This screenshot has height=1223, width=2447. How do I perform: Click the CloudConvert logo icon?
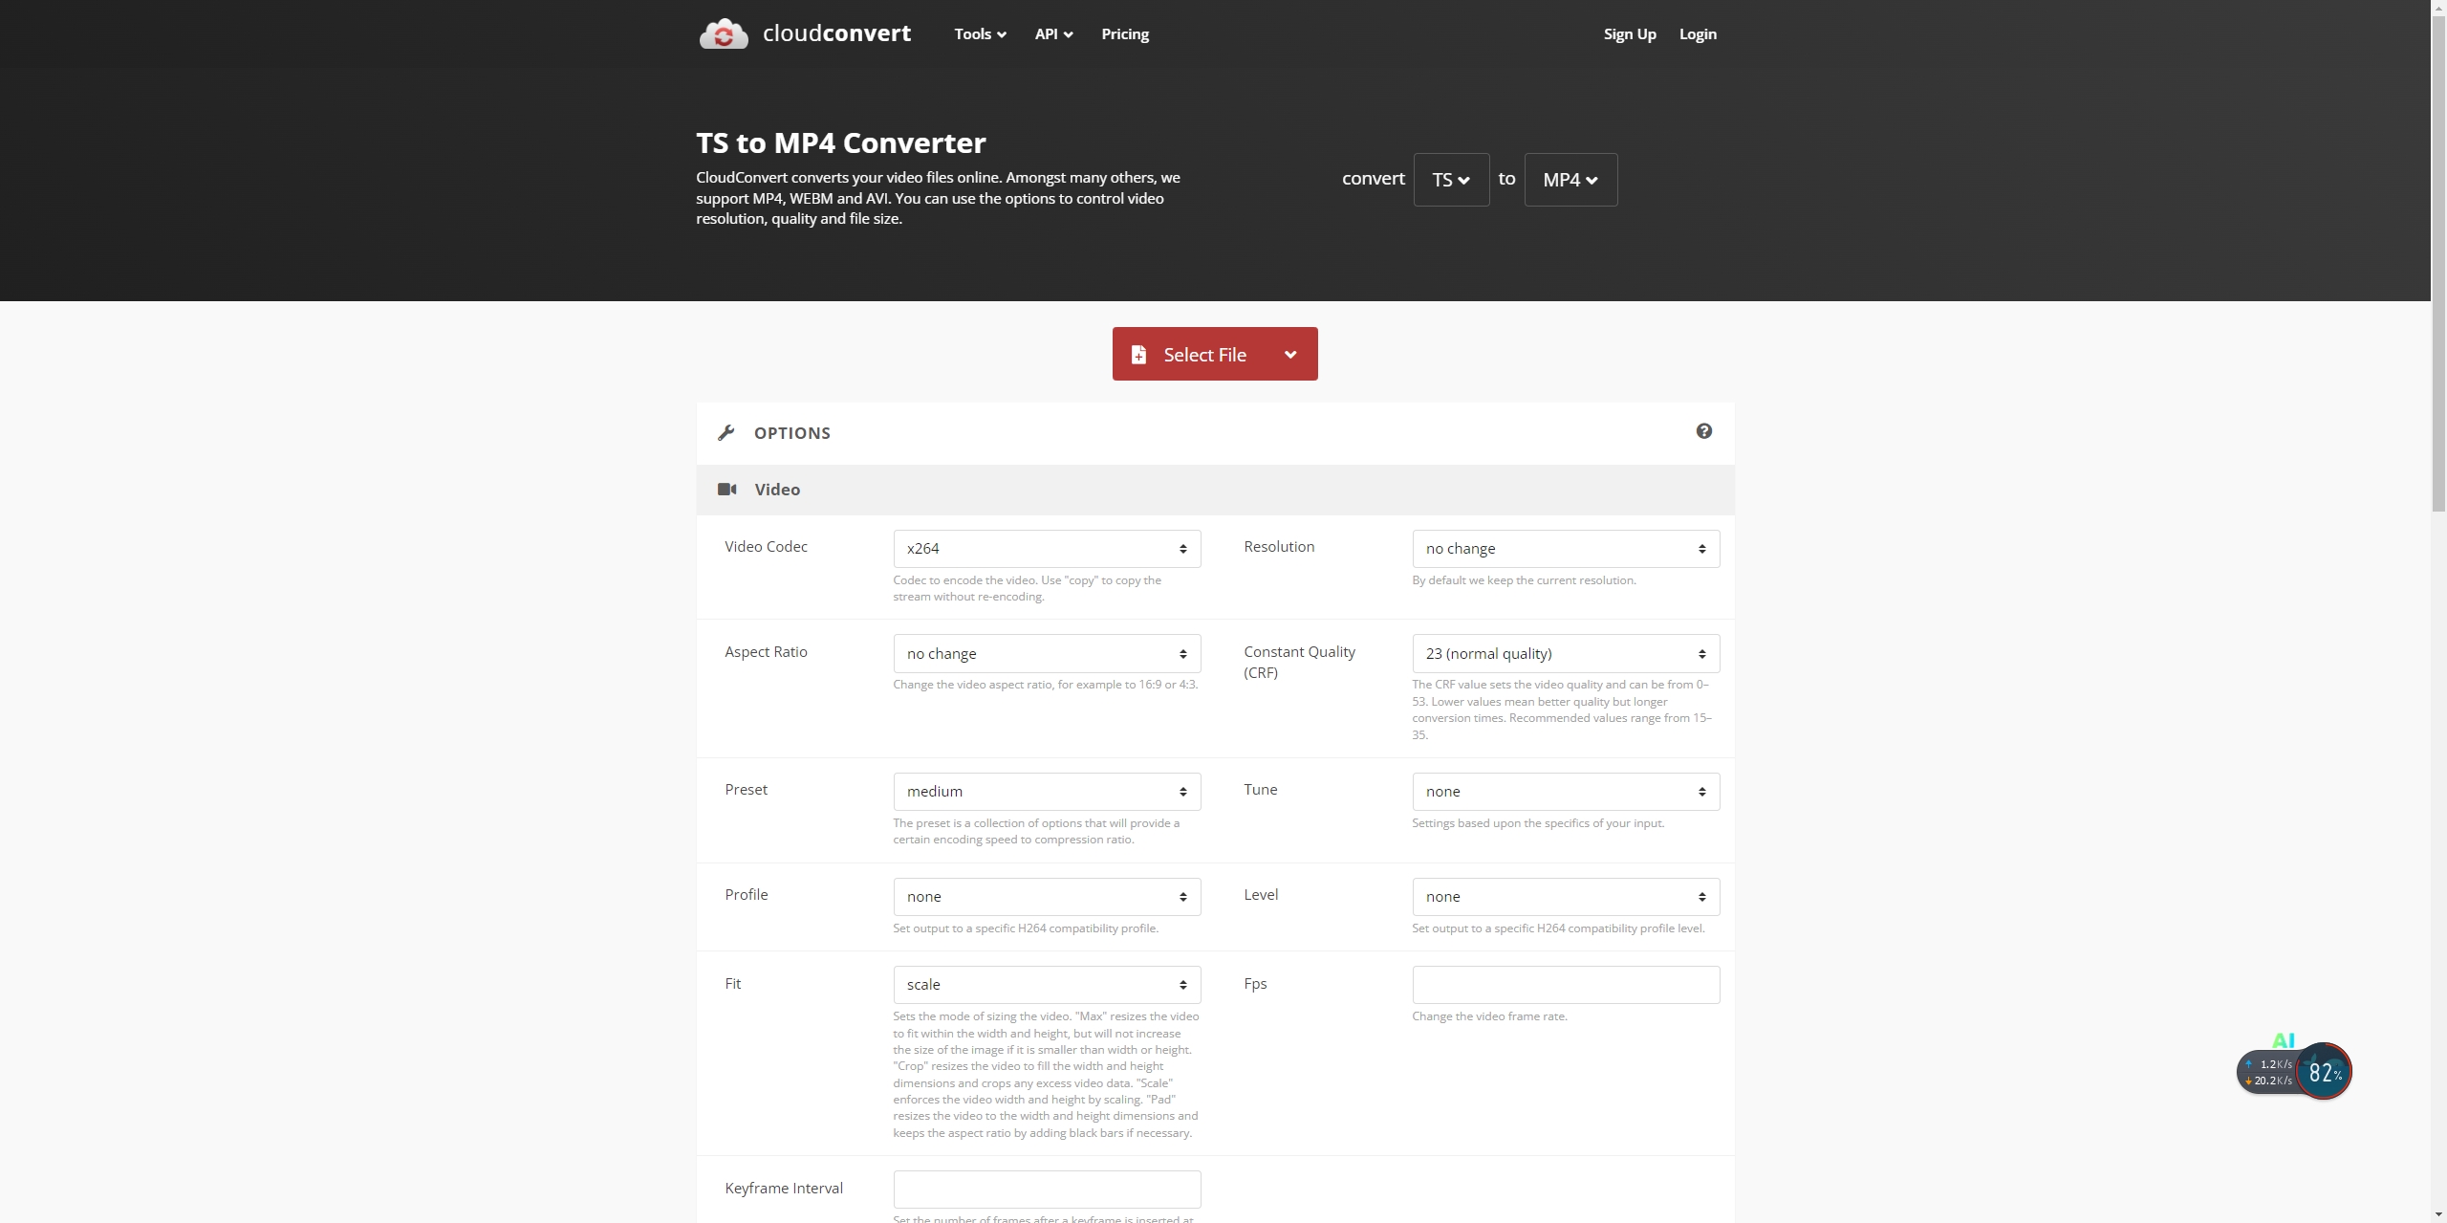coord(721,33)
